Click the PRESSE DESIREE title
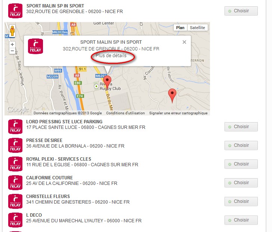The image size is (272, 232). click(x=44, y=140)
